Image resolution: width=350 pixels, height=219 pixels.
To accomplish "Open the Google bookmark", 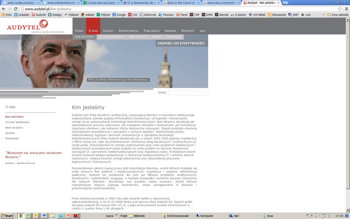I will [119, 15].
